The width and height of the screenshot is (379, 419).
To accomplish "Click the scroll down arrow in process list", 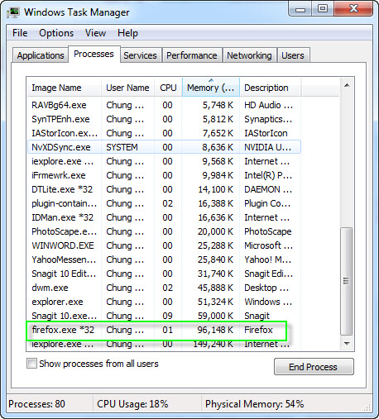I will point(347,344).
